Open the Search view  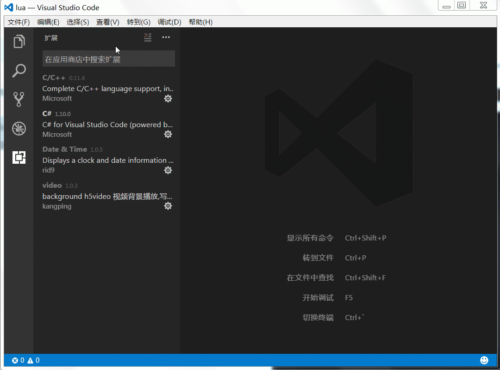19,70
